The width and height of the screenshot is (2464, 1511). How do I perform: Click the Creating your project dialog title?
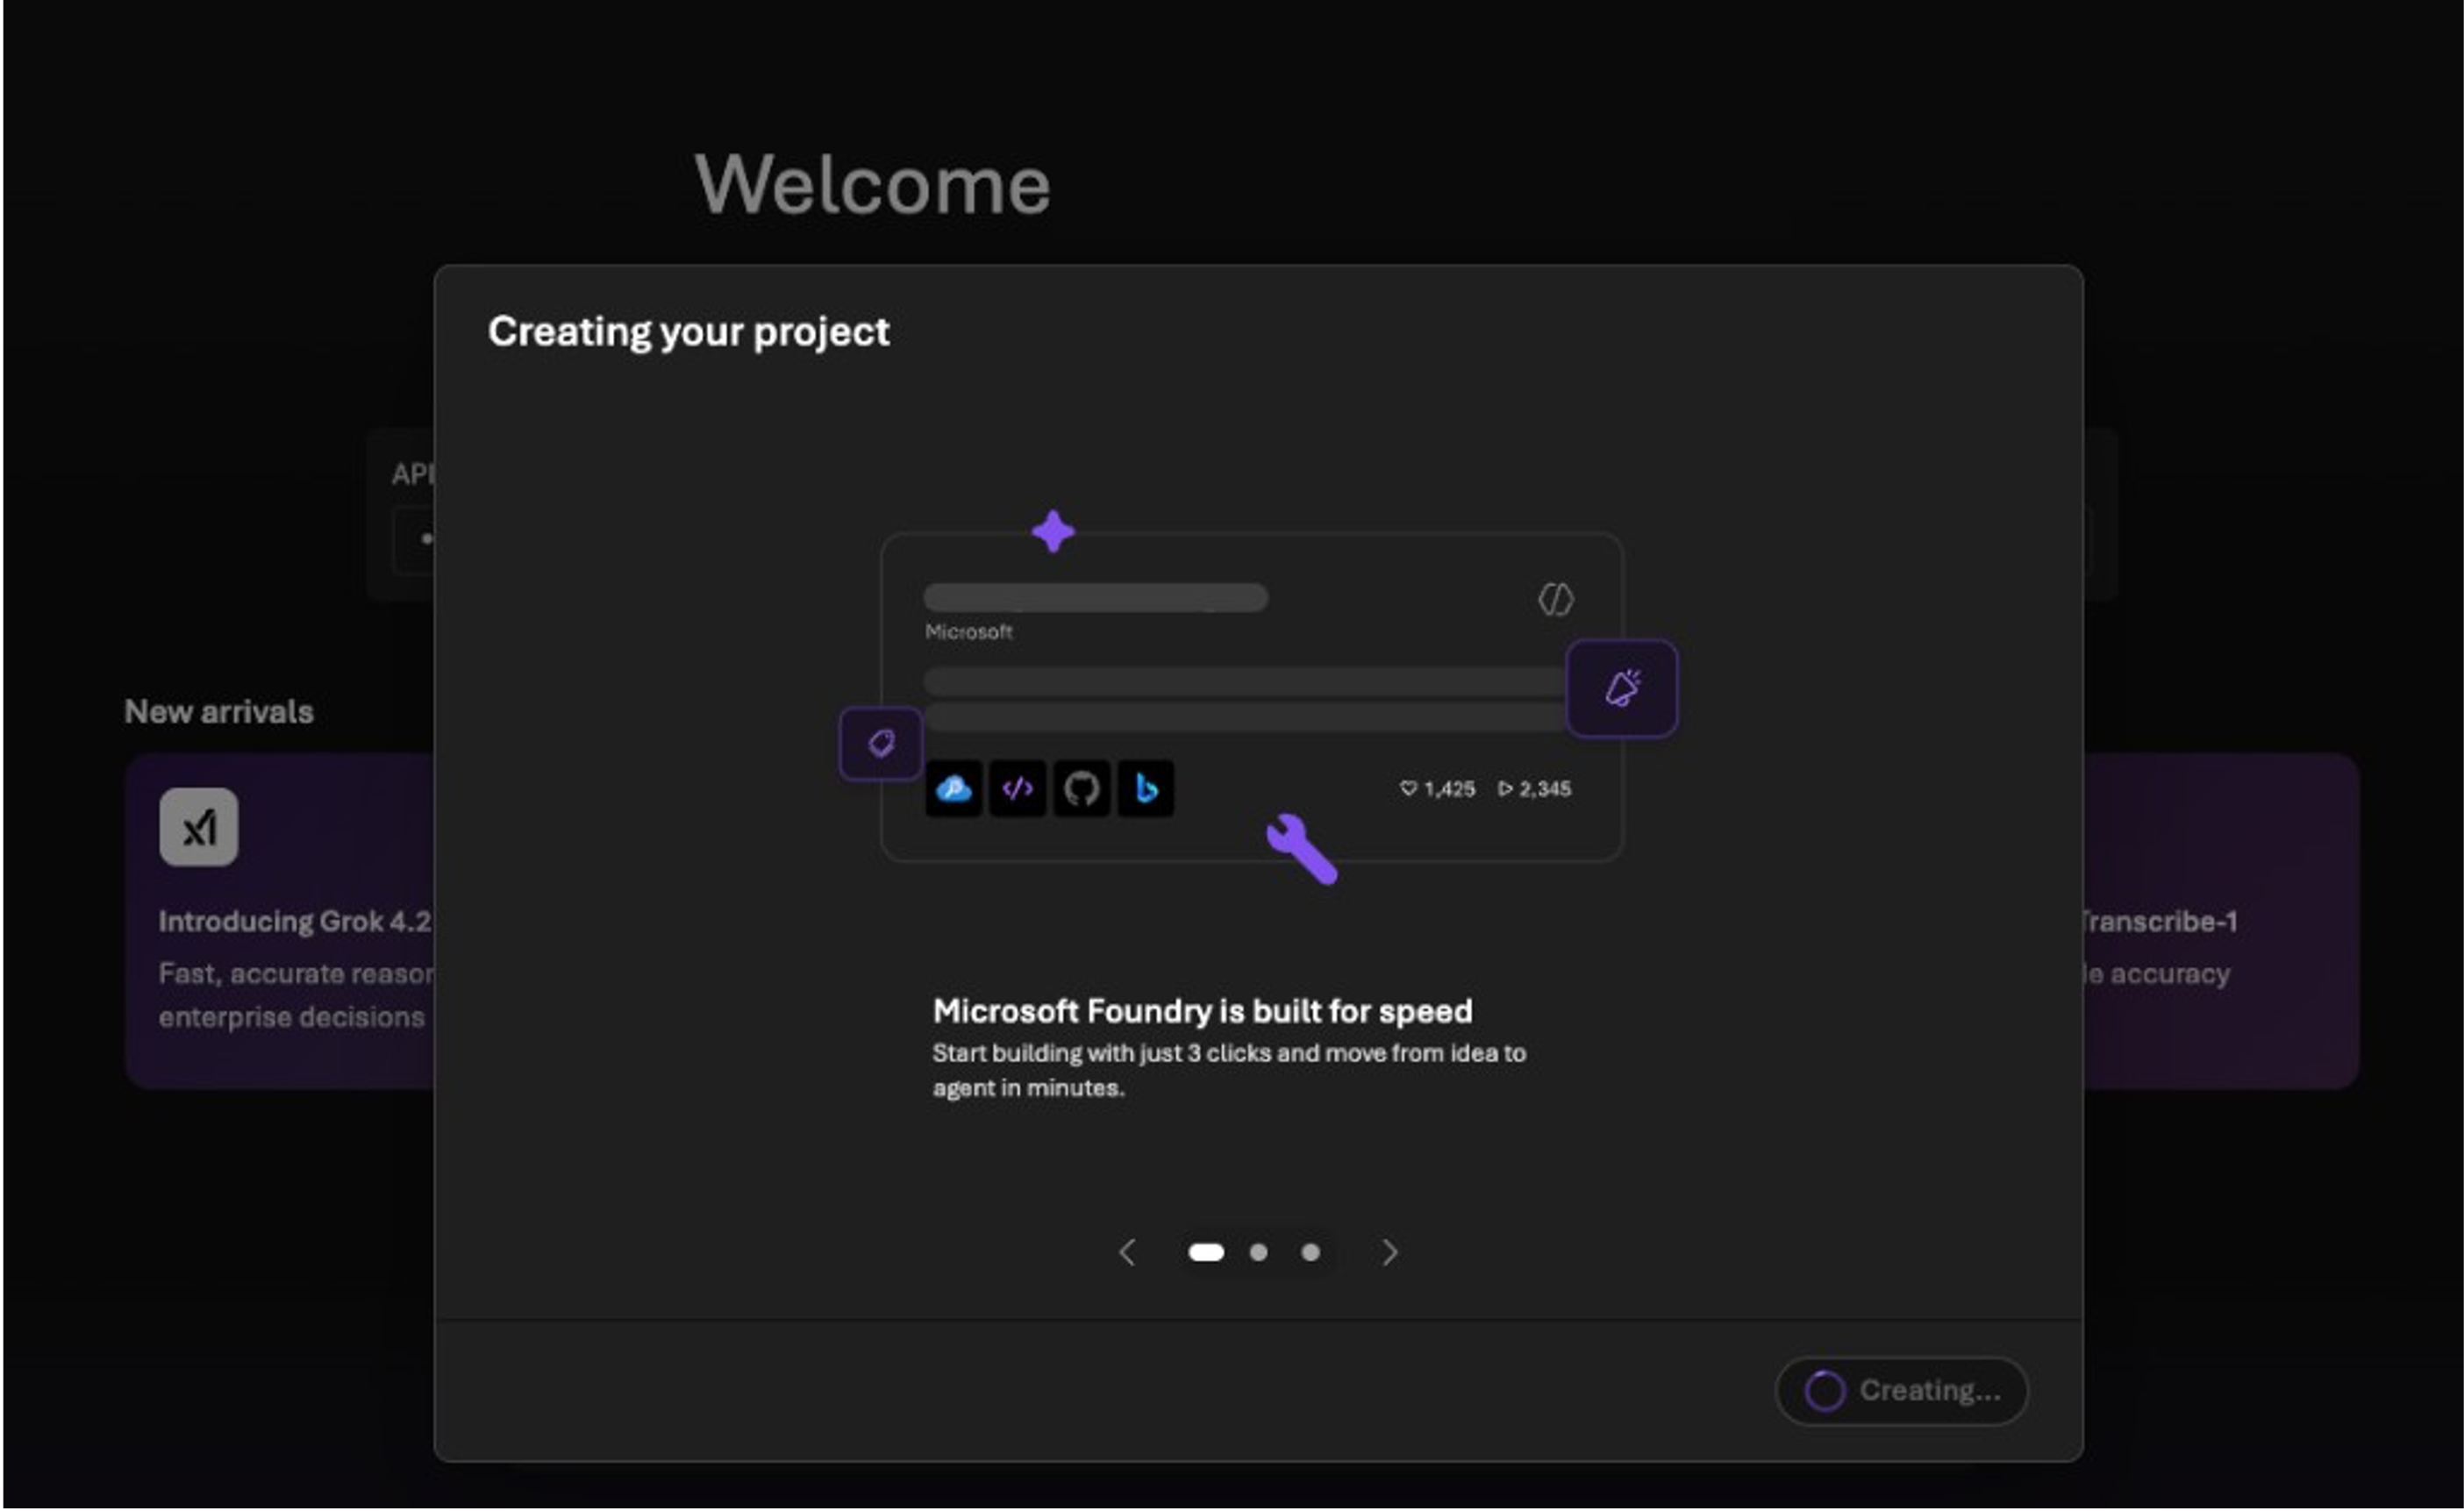[x=689, y=332]
